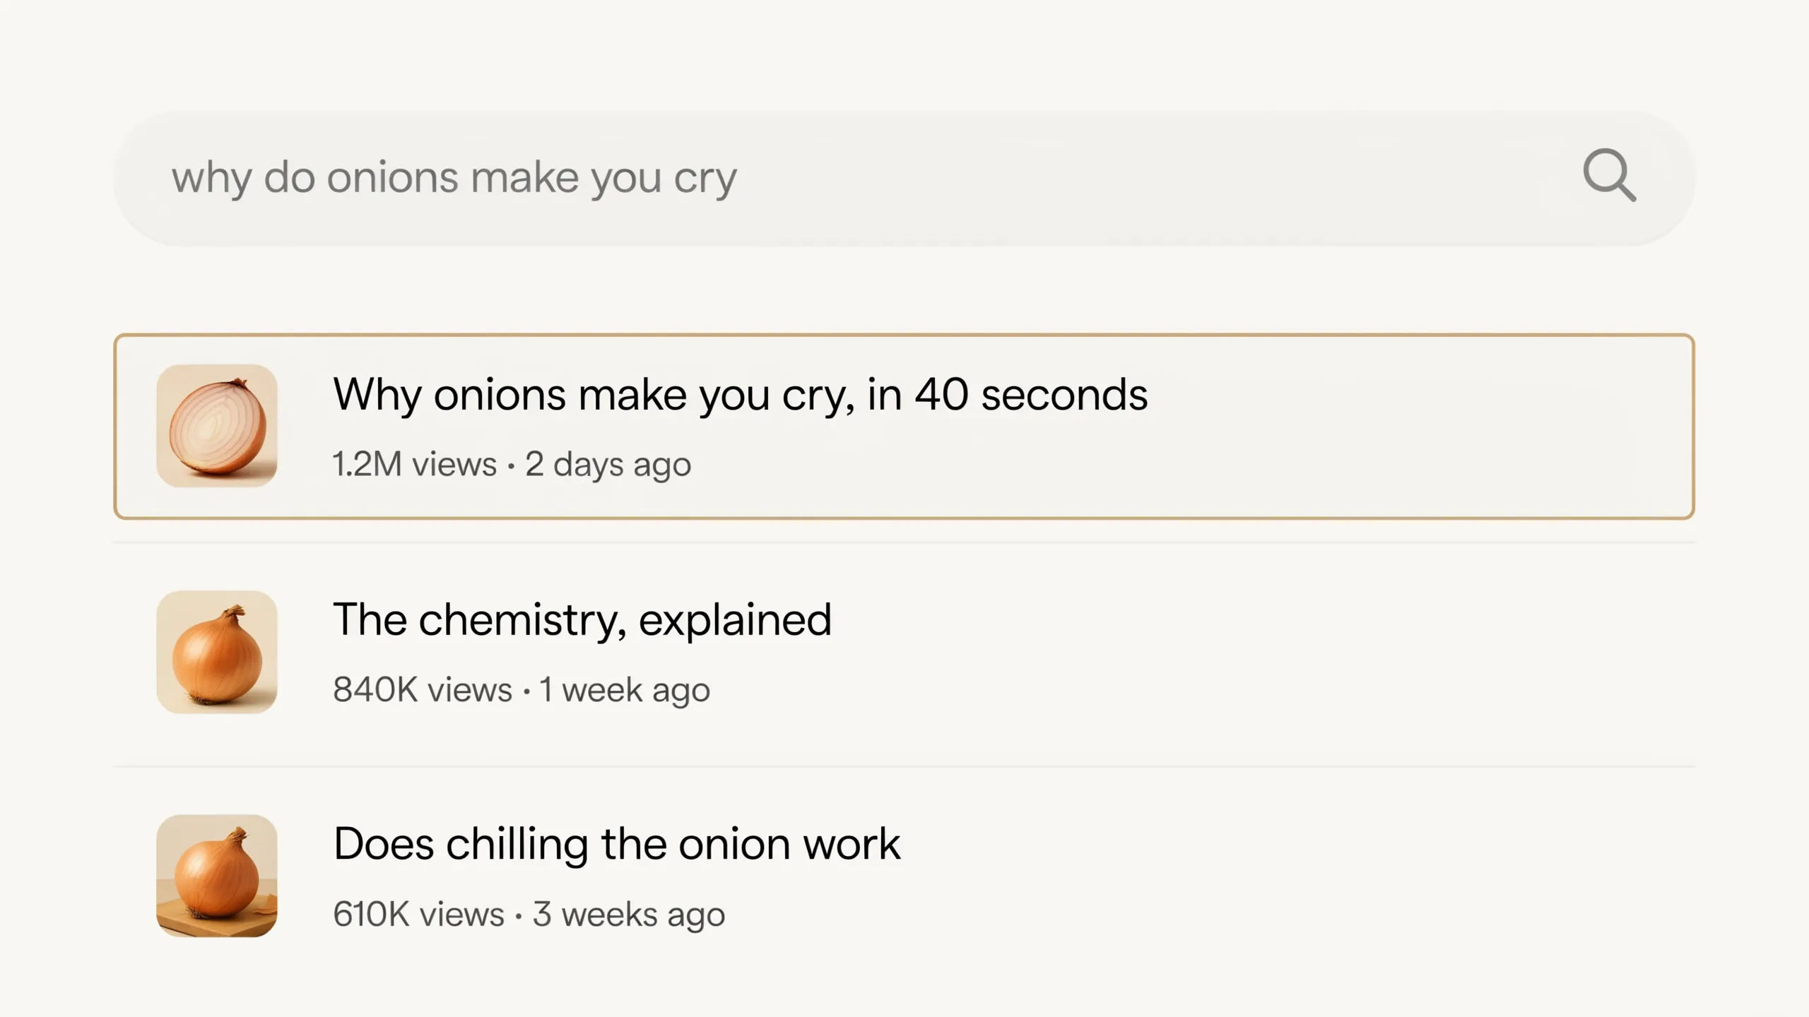
Task: Open the thumbnail of onion on cutting board
Action: click(x=217, y=876)
